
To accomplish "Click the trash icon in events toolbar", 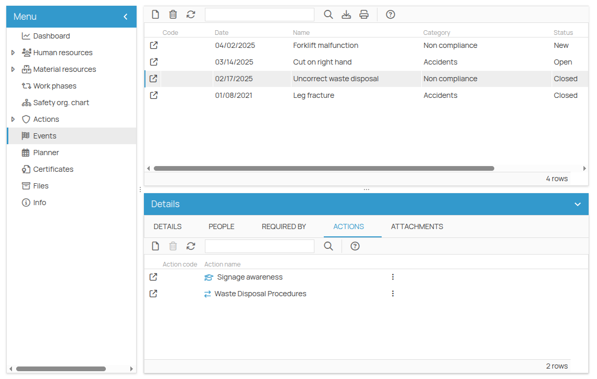I will coord(173,15).
